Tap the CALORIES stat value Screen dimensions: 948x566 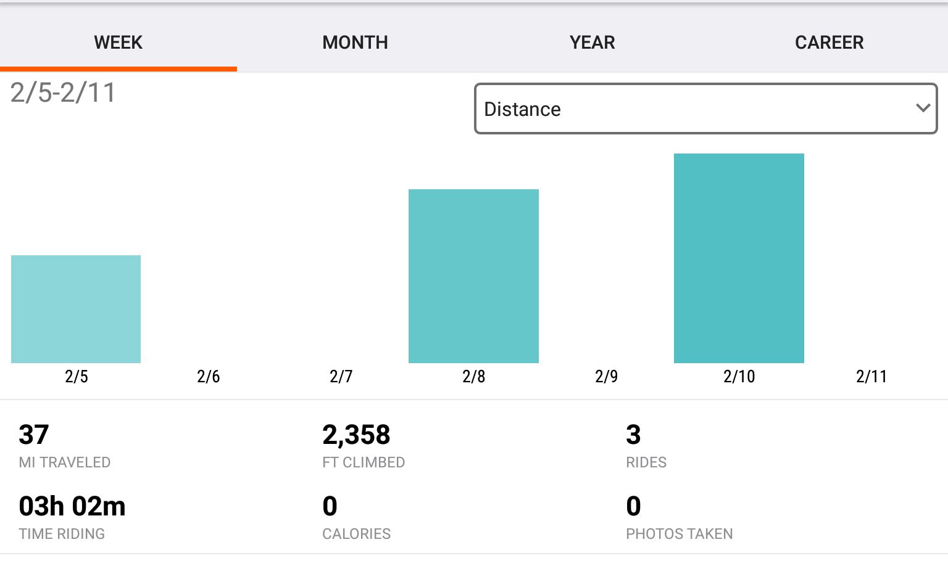pos(330,507)
